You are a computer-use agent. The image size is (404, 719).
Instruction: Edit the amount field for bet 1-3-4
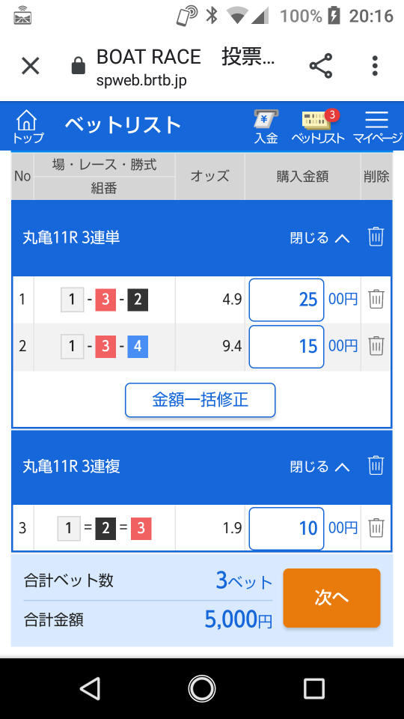tap(287, 346)
